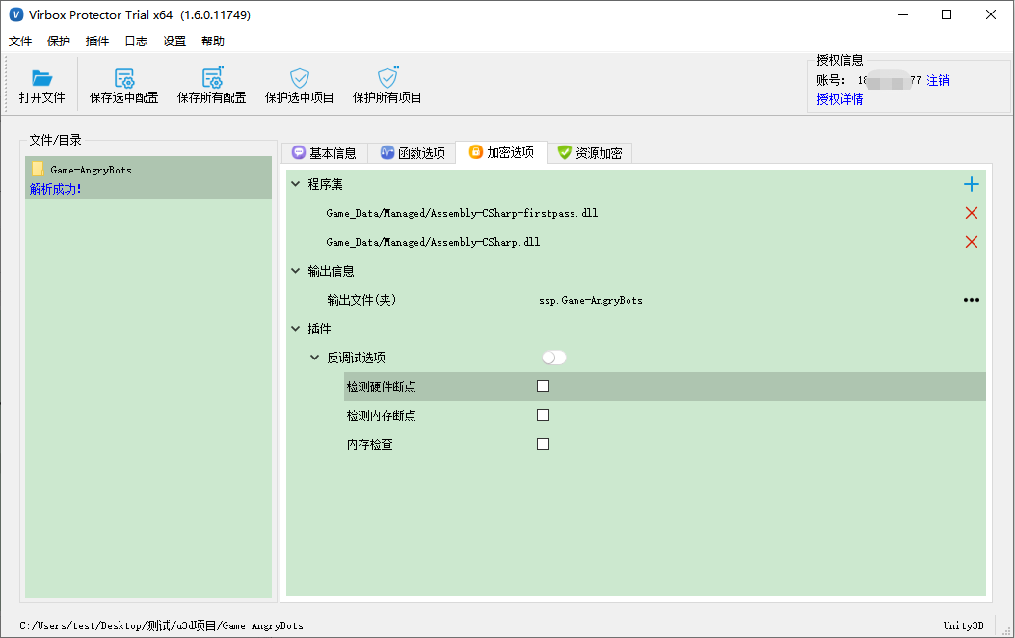1015x638 pixels.
Task: Minimize the Virbox Protector window
Action: pos(903,14)
